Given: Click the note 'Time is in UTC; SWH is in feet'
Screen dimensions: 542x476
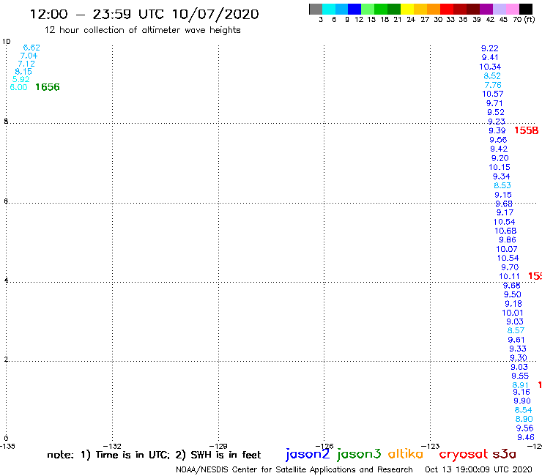Looking at the screenshot, I should [x=154, y=455].
